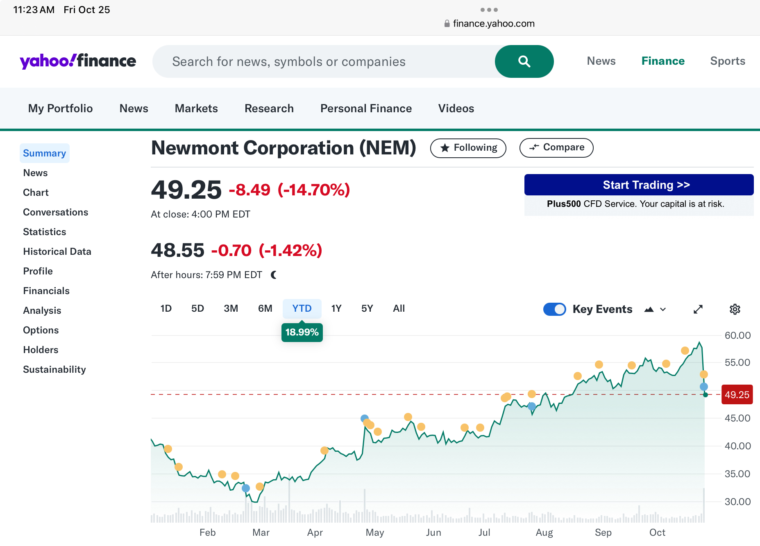Click the chart type mountain icon
The height and width of the screenshot is (546, 760).
649,309
